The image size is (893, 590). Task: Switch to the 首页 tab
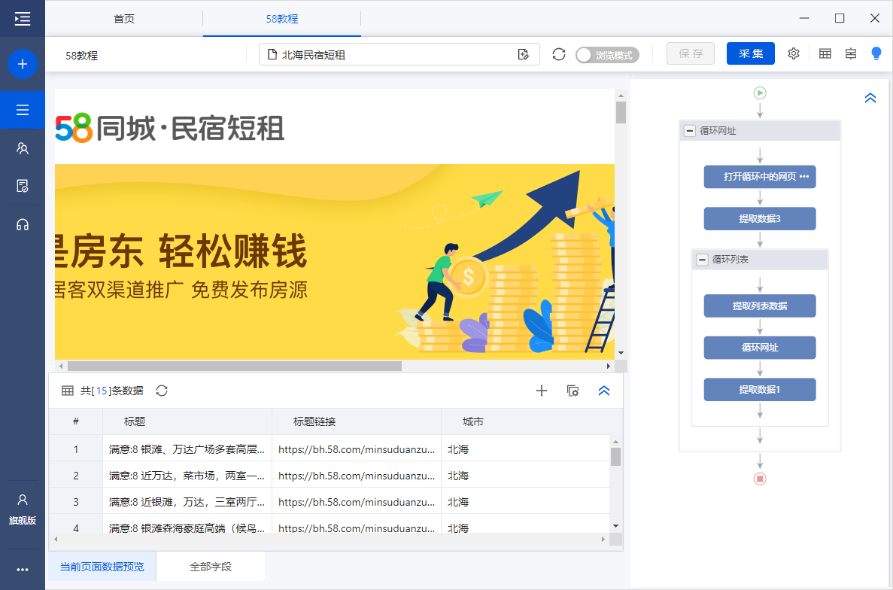pos(124,19)
